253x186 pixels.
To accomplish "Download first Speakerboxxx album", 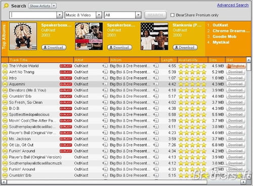I will (x=54, y=48).
